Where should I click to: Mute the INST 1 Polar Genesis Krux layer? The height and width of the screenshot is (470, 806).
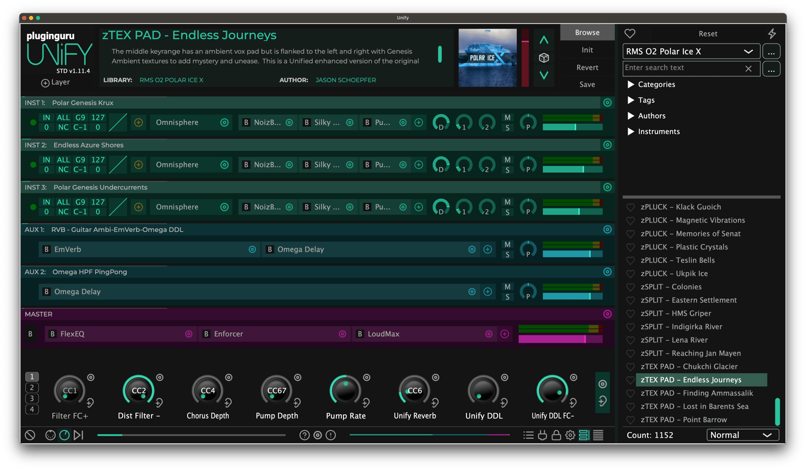tap(507, 117)
